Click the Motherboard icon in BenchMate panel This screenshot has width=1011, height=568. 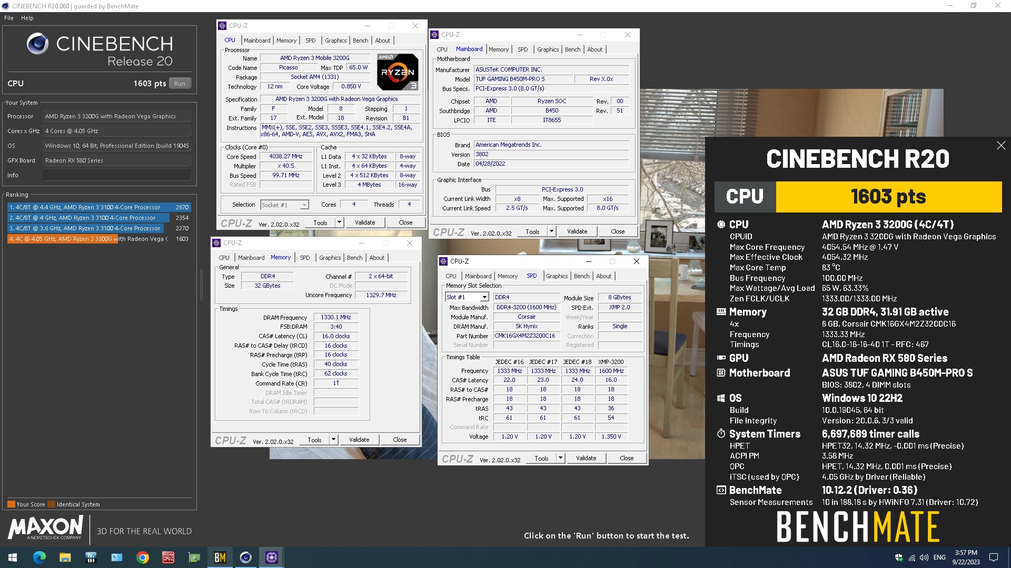[x=721, y=373]
